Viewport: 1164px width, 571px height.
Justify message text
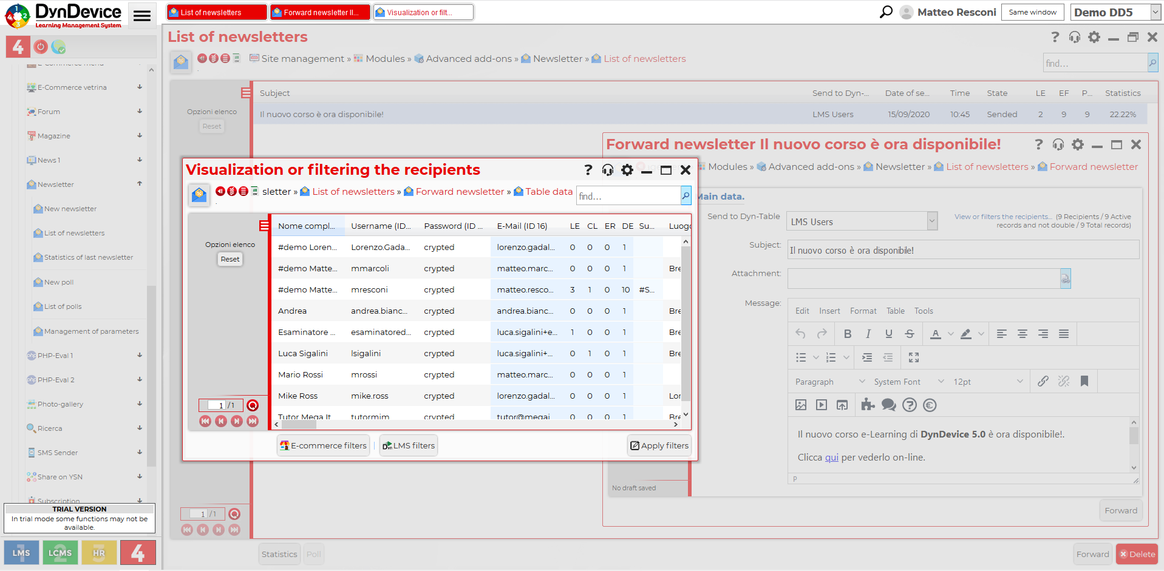(x=1064, y=334)
